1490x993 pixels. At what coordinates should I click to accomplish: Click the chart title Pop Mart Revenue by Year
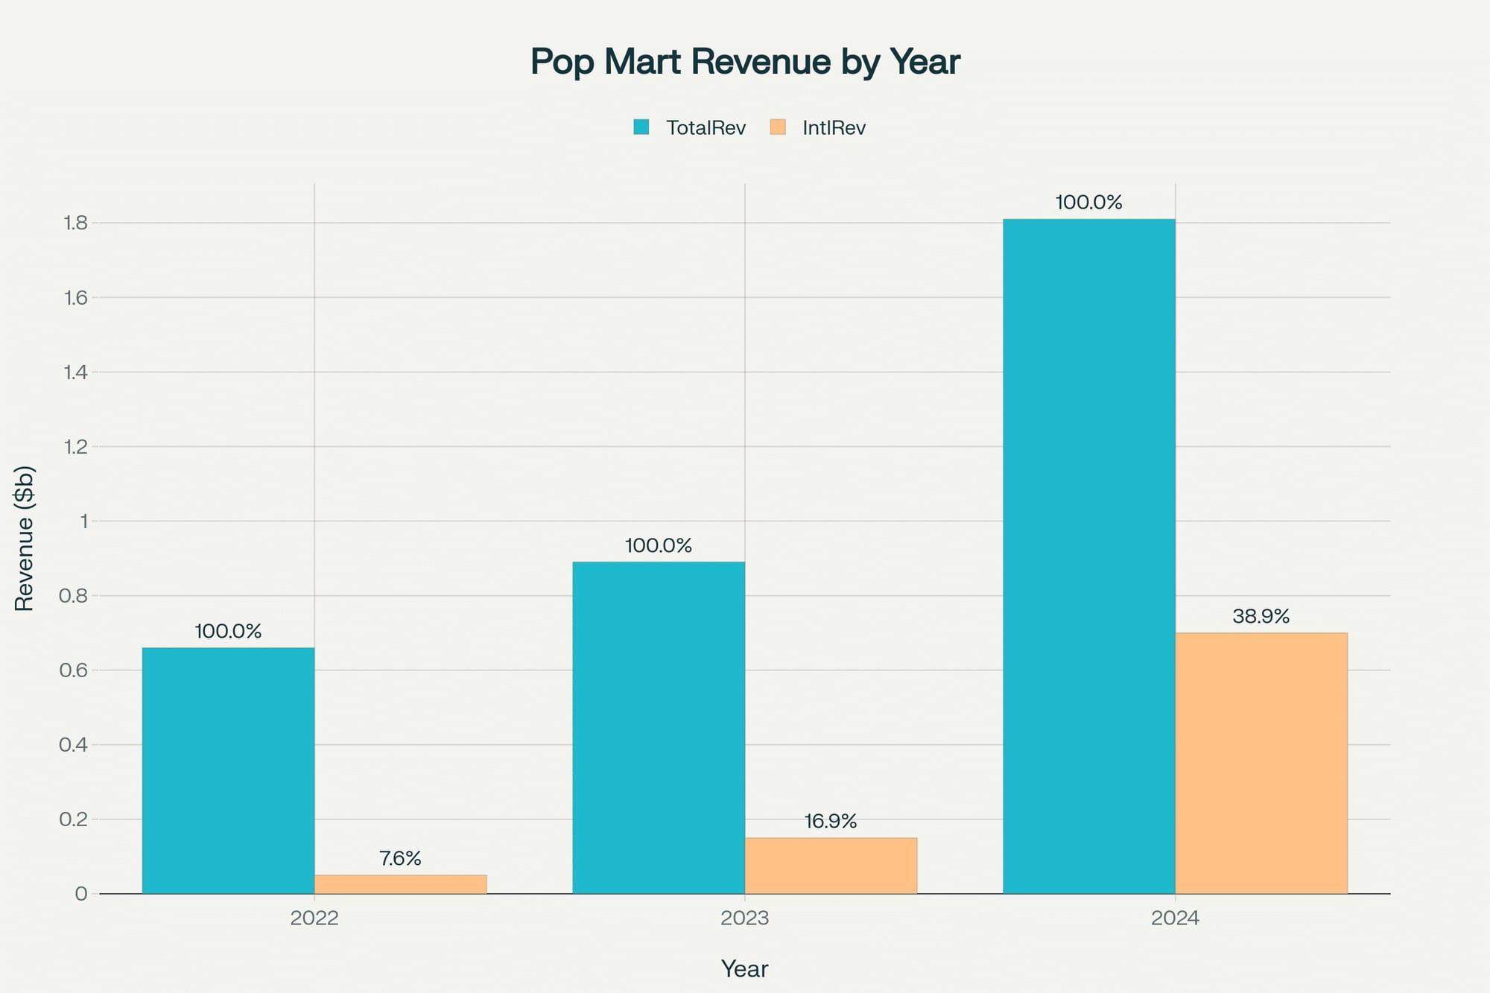(x=745, y=62)
